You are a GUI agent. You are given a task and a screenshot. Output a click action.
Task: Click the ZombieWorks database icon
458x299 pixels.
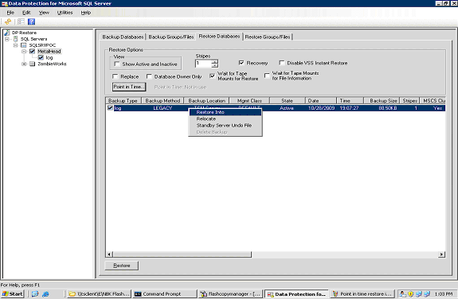point(33,64)
